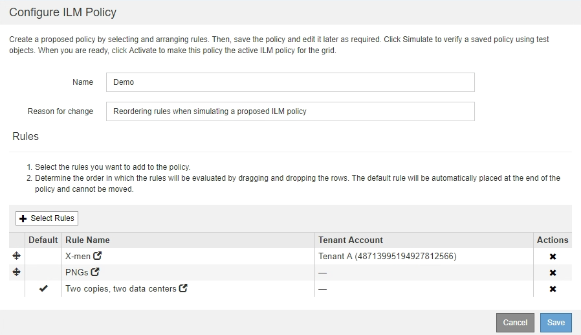Click the Rule Name column header
Screen dimensions: 581x335
[x=88, y=240]
